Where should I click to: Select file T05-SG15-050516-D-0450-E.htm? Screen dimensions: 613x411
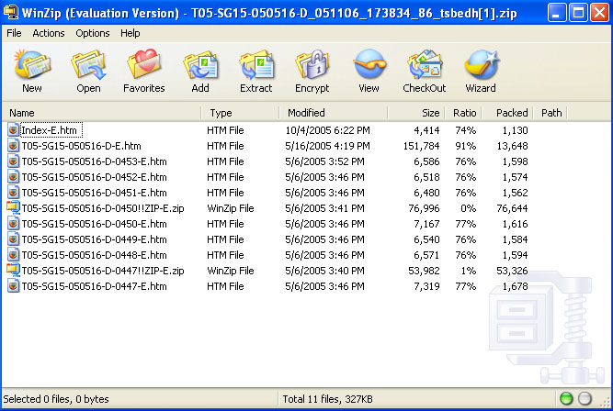(x=95, y=224)
